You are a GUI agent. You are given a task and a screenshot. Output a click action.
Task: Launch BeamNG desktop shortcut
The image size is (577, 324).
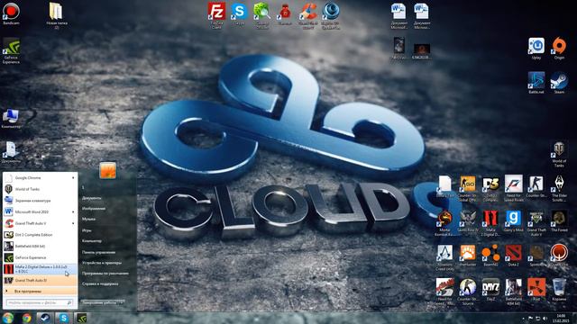(490, 256)
